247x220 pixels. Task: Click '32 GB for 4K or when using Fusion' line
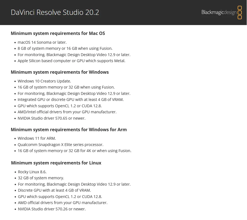(x=75, y=151)
